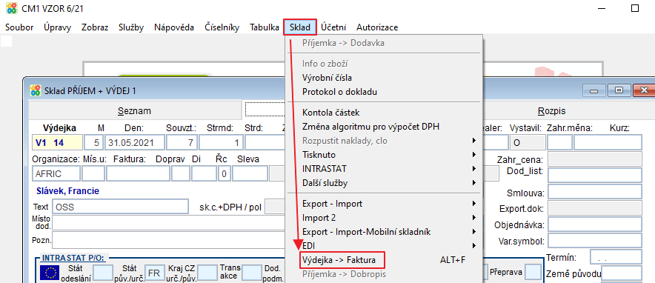Expand the Import 2 submenu
The height and width of the screenshot is (283, 655).
383,218
